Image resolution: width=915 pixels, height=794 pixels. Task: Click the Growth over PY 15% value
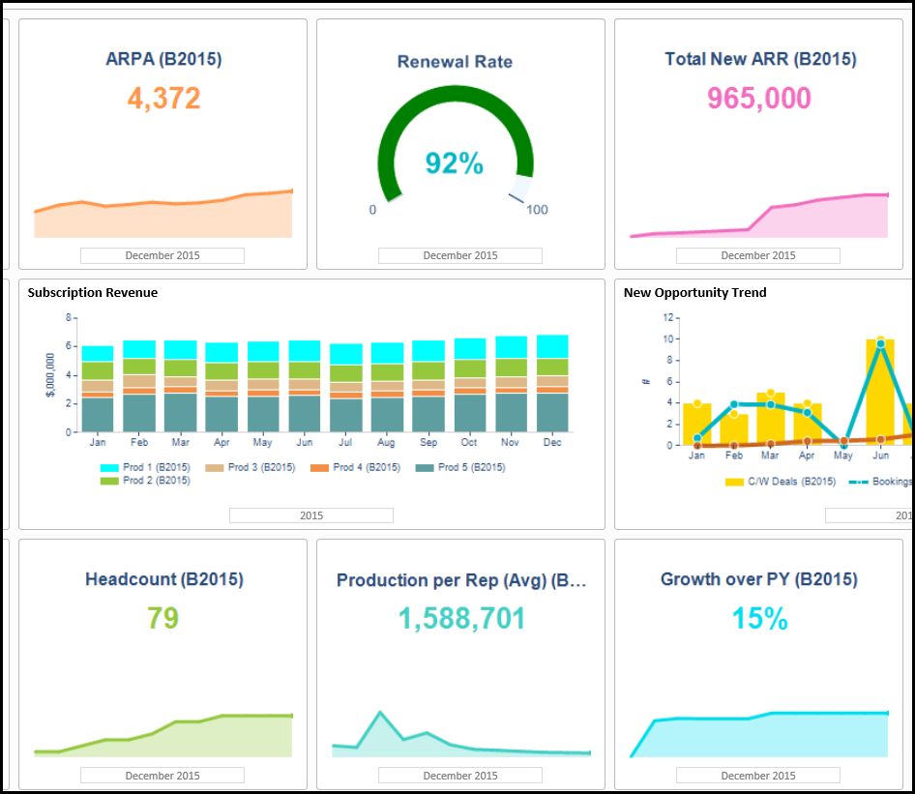(x=759, y=619)
